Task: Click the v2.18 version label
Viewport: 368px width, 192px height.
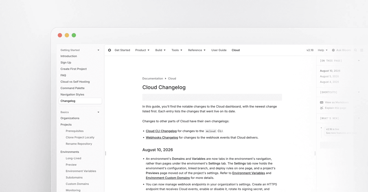Action: 310,50
